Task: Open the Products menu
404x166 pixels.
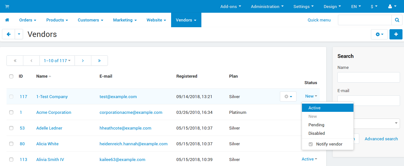Action: click(x=57, y=20)
